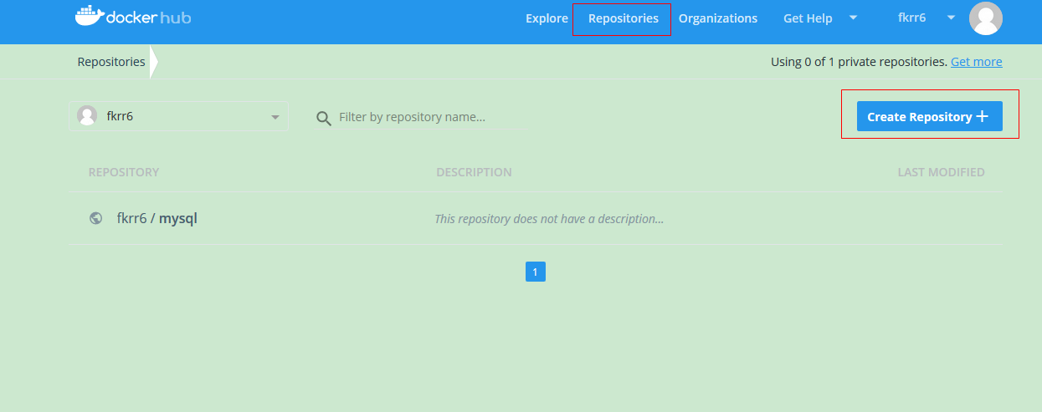The height and width of the screenshot is (412, 1042).
Task: Click the fkrr6 avatar in namespace selector
Action: coord(87,116)
